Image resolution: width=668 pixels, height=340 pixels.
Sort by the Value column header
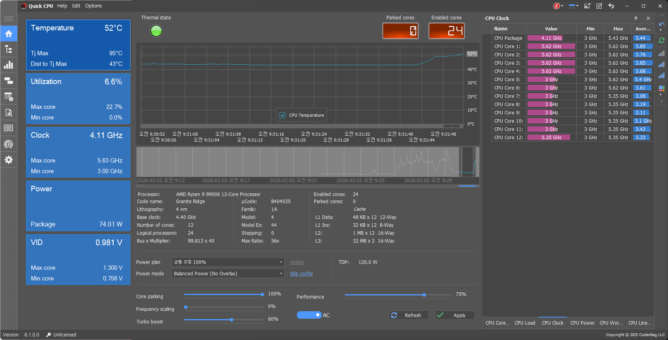click(x=551, y=29)
